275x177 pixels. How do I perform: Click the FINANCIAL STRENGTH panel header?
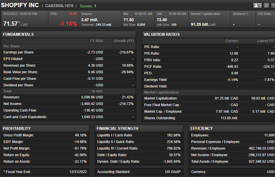(139, 128)
